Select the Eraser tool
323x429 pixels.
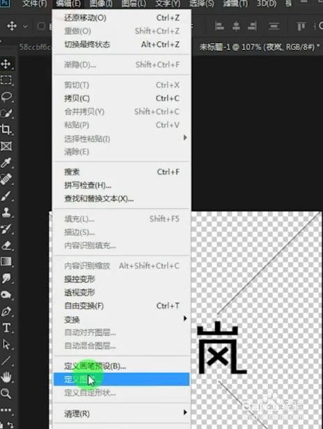coord(6,245)
